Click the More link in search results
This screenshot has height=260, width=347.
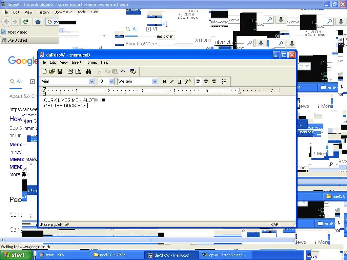pos(15,174)
